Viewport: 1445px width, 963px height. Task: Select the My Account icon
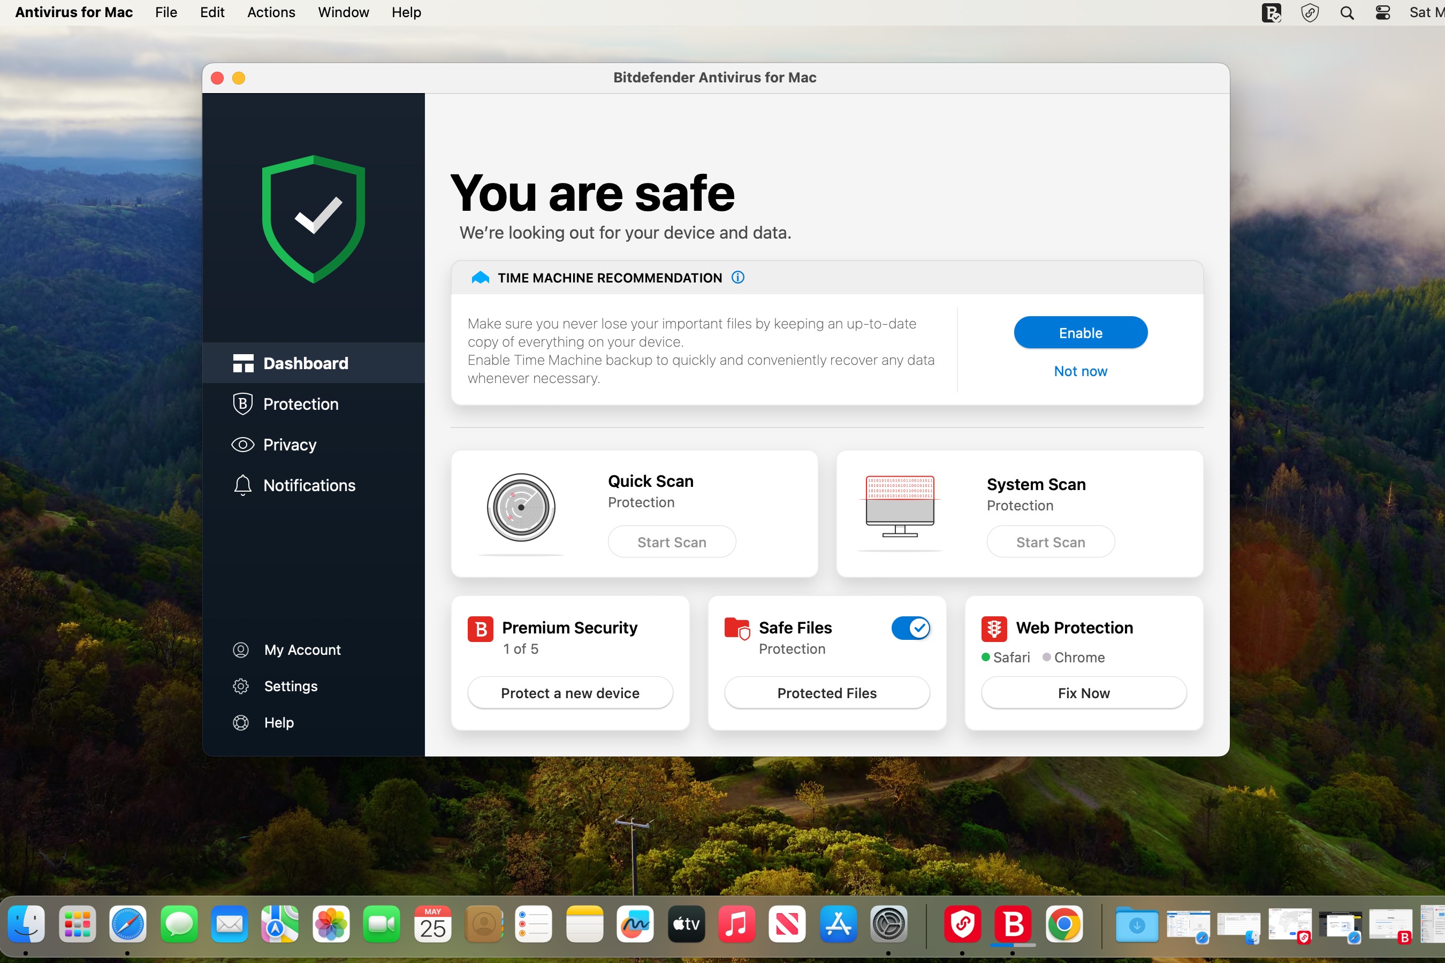tap(242, 649)
